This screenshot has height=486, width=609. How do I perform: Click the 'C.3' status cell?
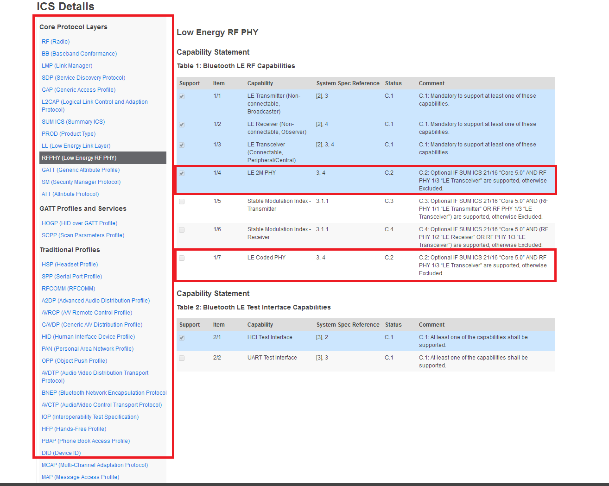[389, 201]
